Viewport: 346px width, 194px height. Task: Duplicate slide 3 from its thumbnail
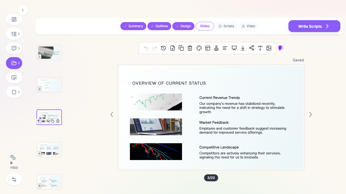point(53,121)
